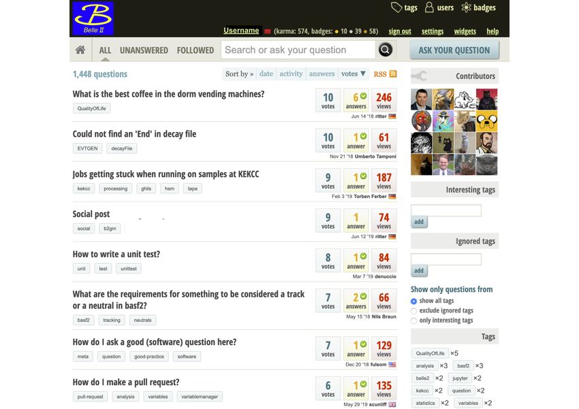This screenshot has height=409, width=579.
Task: Click scunliff's UK flag icon
Action: point(392,404)
